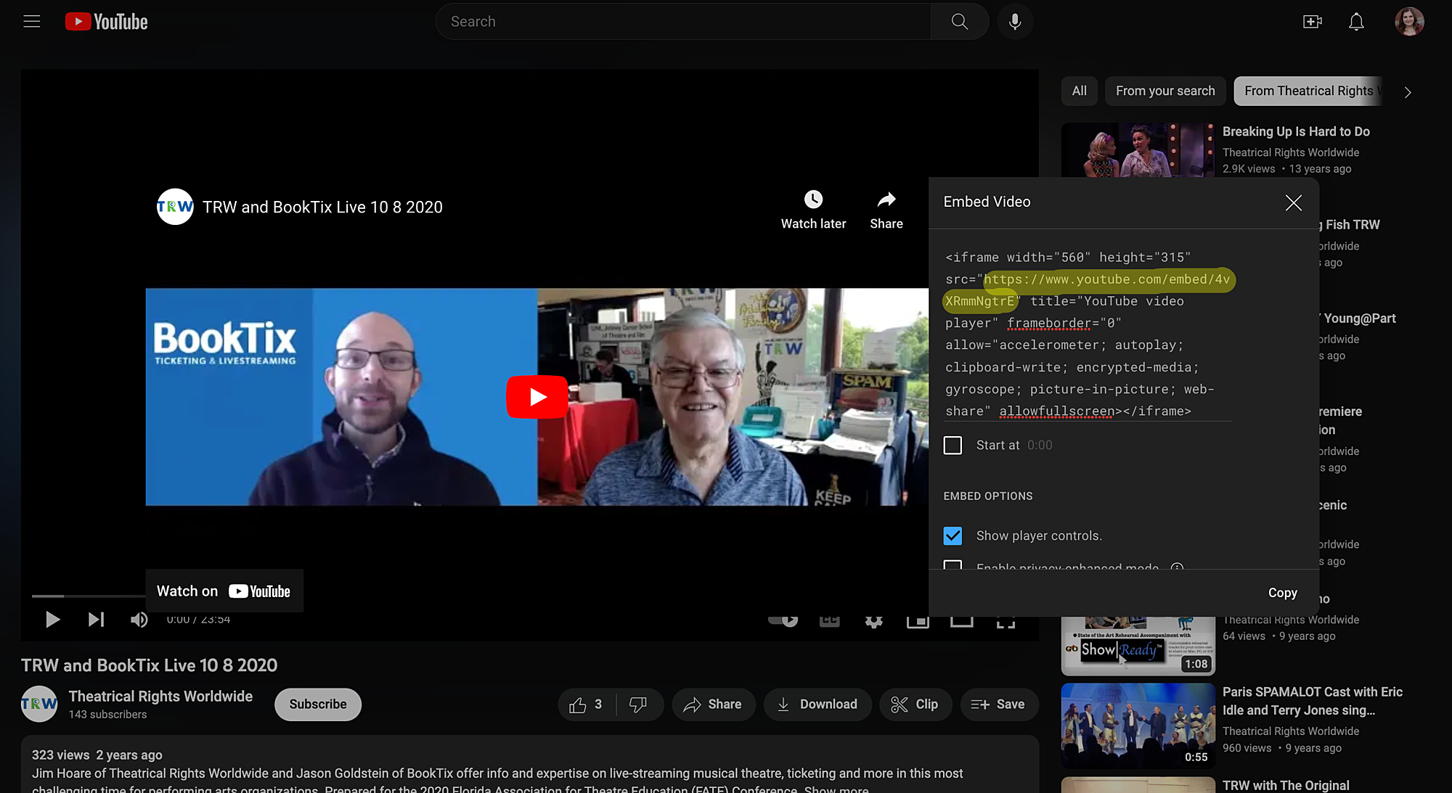1452x793 pixels.
Task: Click Download button
Action: pyautogui.click(x=817, y=704)
